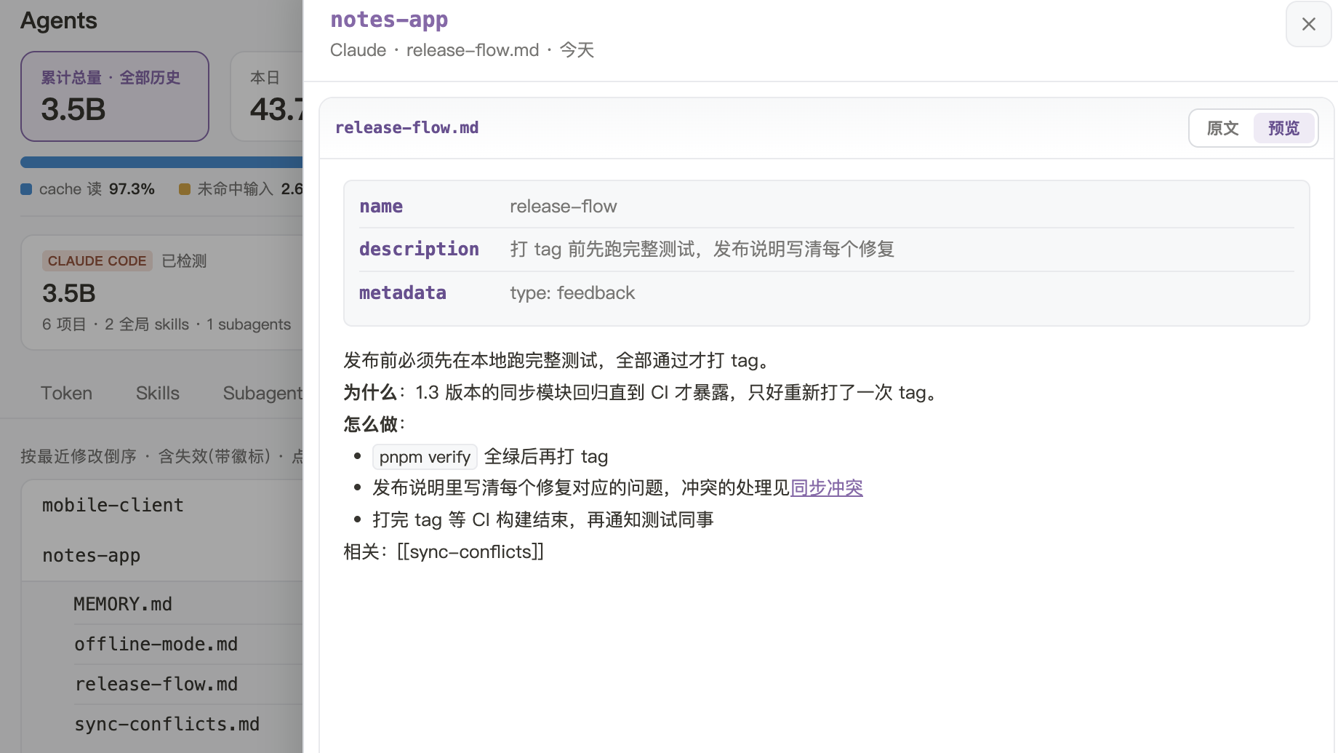
Task: Open MEMORY.md in the file list
Action: [188, 604]
